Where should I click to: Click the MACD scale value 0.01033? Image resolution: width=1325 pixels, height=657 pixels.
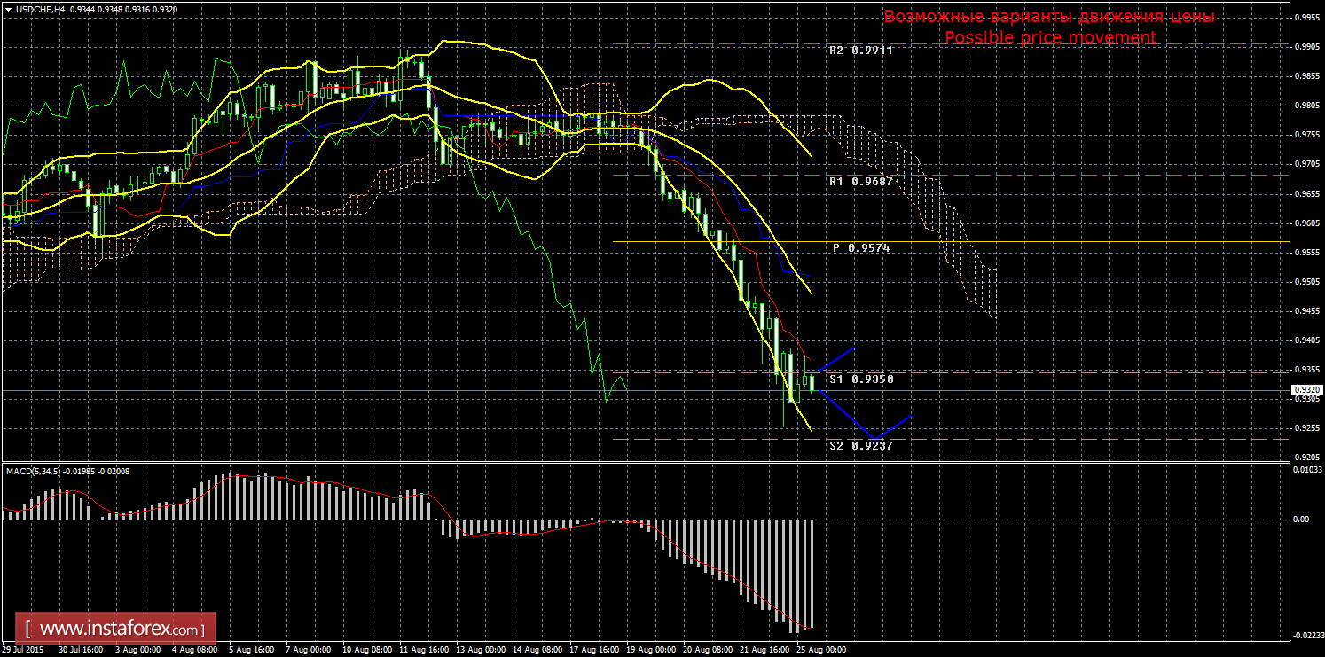(1307, 470)
